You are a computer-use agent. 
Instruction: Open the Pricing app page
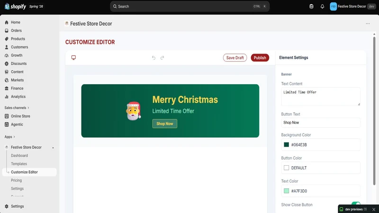coord(16,180)
